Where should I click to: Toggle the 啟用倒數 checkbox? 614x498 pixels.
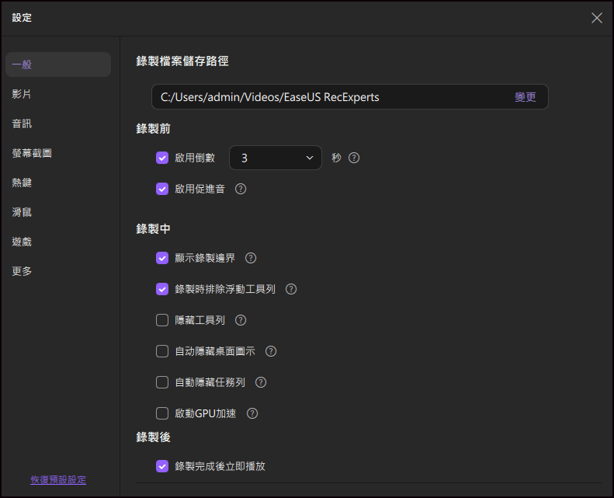point(162,158)
